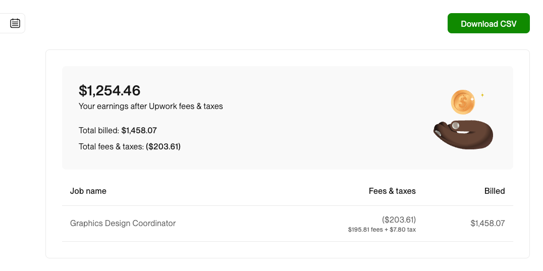
Task: Click the gold dollar coin illustration
Action: point(462,102)
